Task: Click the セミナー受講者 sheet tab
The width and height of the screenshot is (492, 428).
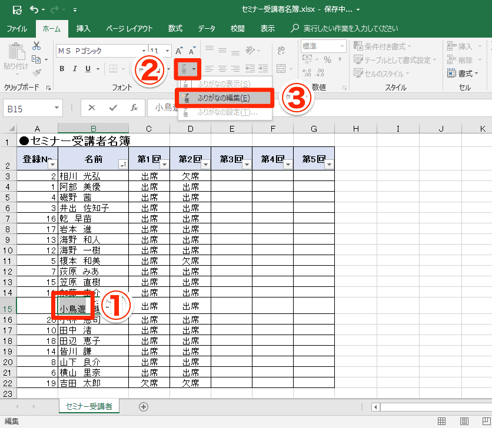Action: [x=89, y=406]
